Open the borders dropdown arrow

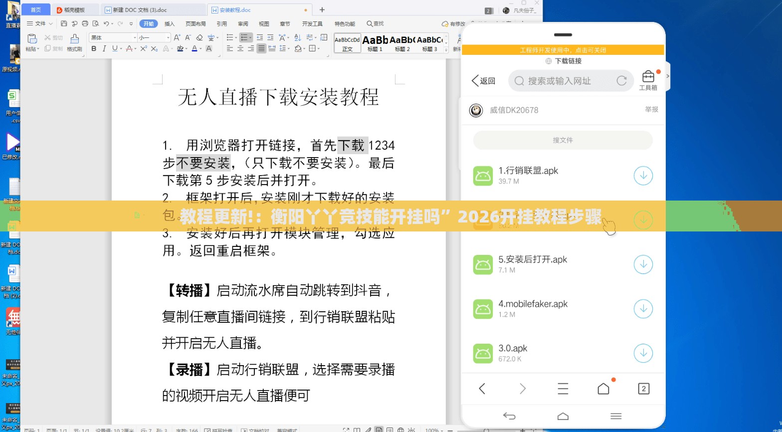[319, 49]
